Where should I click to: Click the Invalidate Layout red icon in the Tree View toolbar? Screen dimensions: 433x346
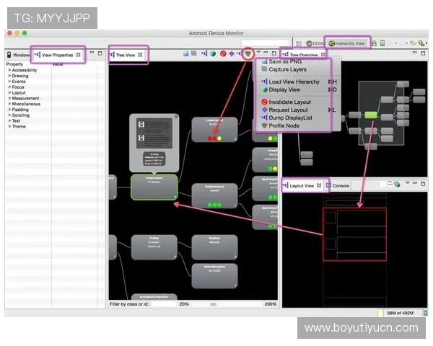tap(223, 54)
